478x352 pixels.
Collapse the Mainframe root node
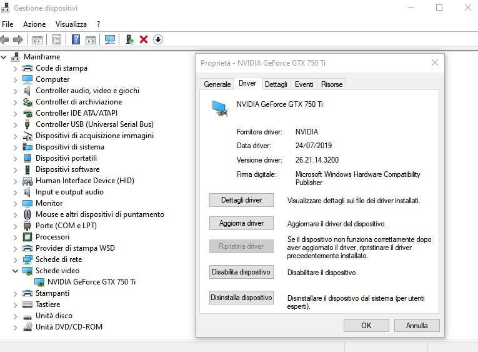tap(4, 57)
